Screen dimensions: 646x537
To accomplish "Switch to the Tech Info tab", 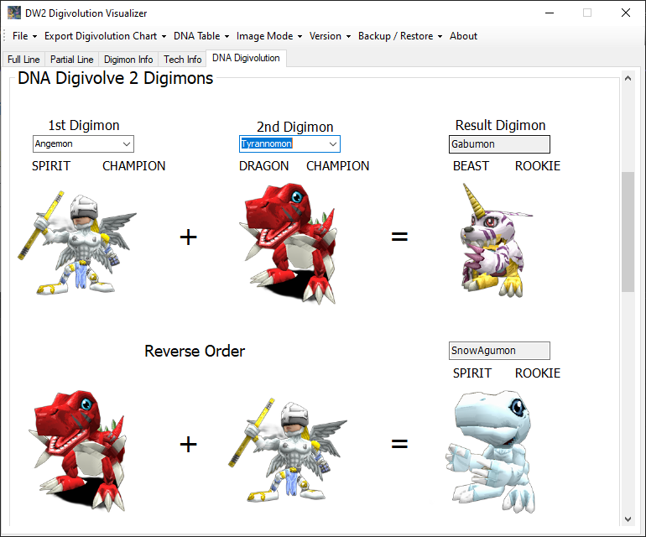I will 183,60.
